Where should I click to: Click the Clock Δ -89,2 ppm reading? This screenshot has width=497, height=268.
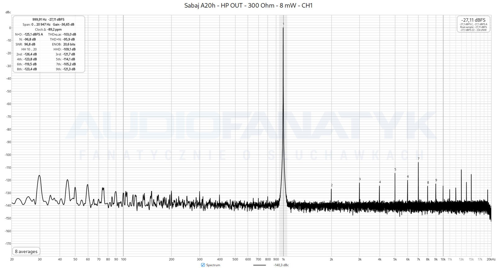(x=48, y=29)
